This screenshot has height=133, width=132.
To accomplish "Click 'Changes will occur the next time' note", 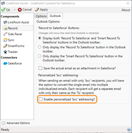I will 69,33.
